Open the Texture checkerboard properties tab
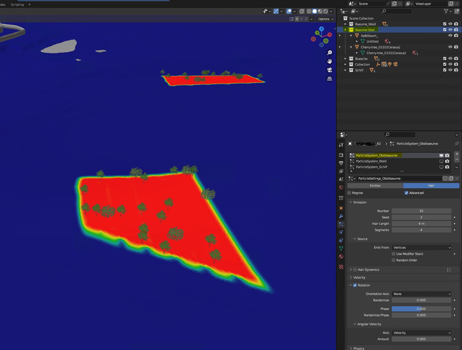Image resolution: width=462 pixels, height=350 pixels. (x=341, y=267)
